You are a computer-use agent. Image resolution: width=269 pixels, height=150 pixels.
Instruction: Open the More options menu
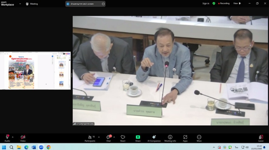tap(199, 138)
